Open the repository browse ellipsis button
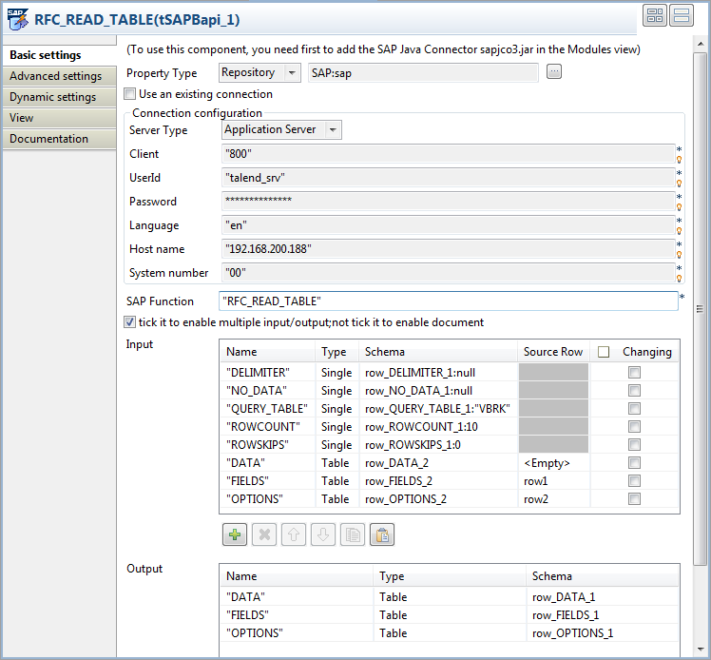The image size is (711, 660). point(554,72)
